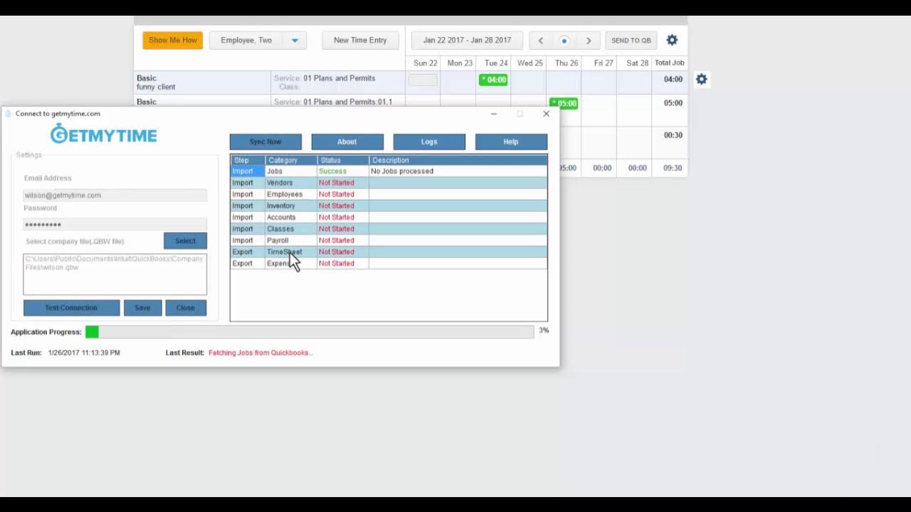Open Help in the GetMyTime dialog
The image size is (911, 512).
coord(511,142)
